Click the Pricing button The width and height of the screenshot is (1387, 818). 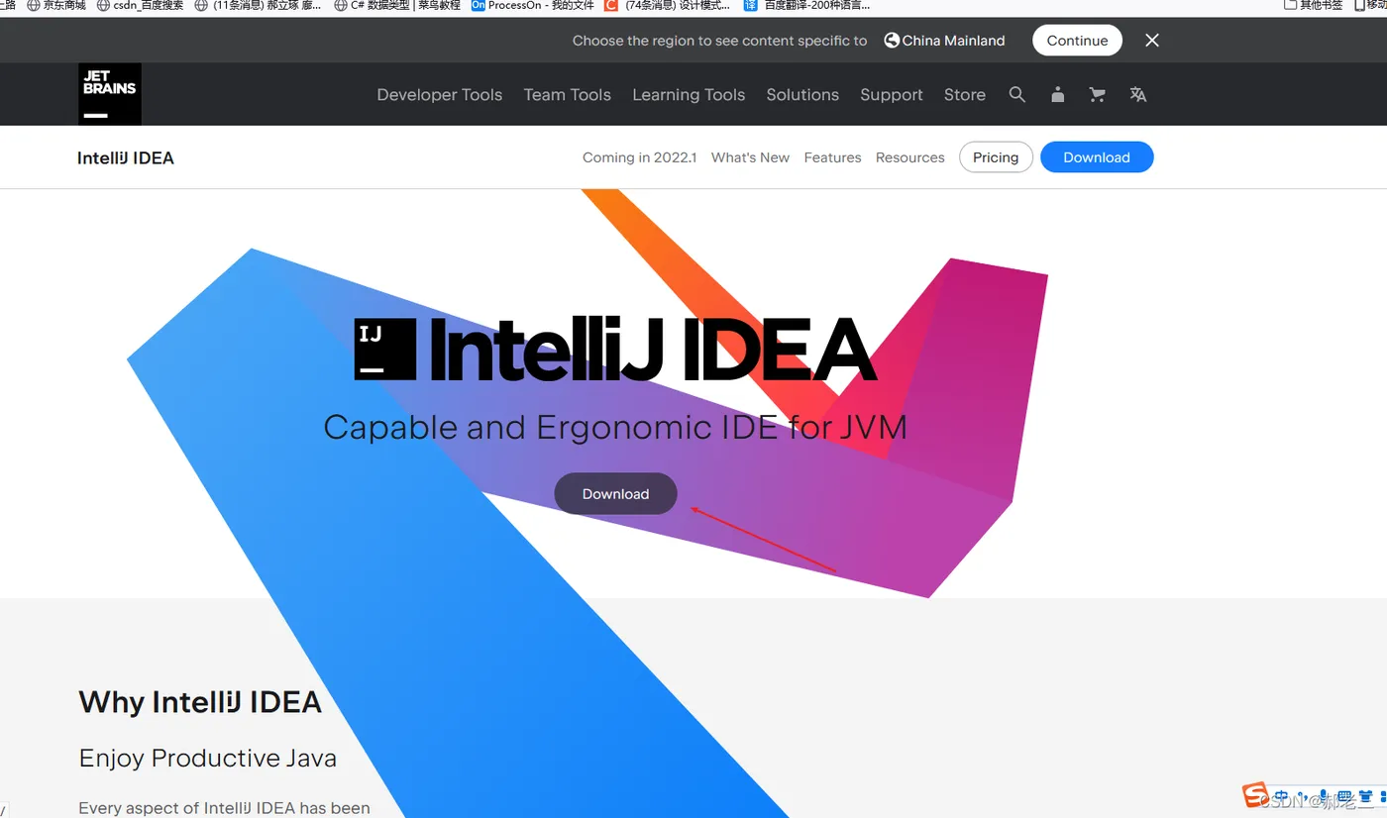[x=996, y=157]
